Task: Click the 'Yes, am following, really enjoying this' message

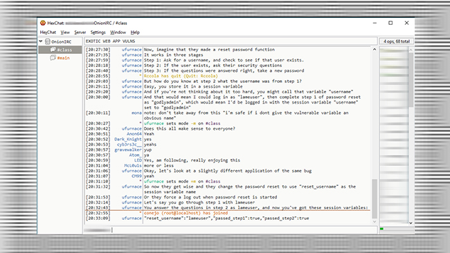Action: tap(192, 160)
